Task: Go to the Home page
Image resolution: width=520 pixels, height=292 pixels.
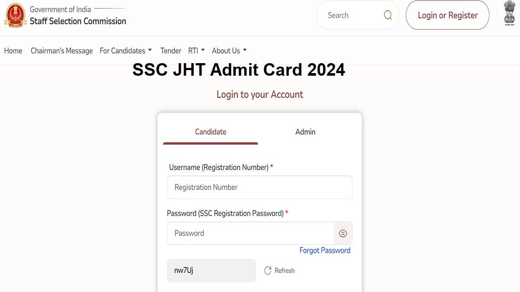Action: [13, 51]
